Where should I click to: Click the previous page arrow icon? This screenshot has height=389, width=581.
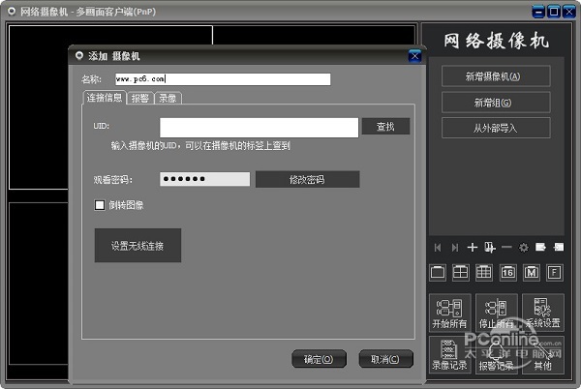click(x=438, y=248)
